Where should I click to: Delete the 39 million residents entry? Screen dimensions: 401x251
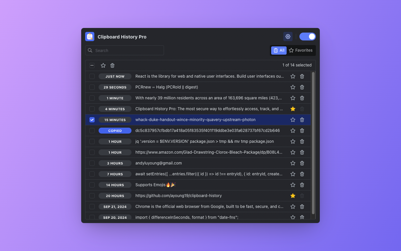[x=302, y=98]
